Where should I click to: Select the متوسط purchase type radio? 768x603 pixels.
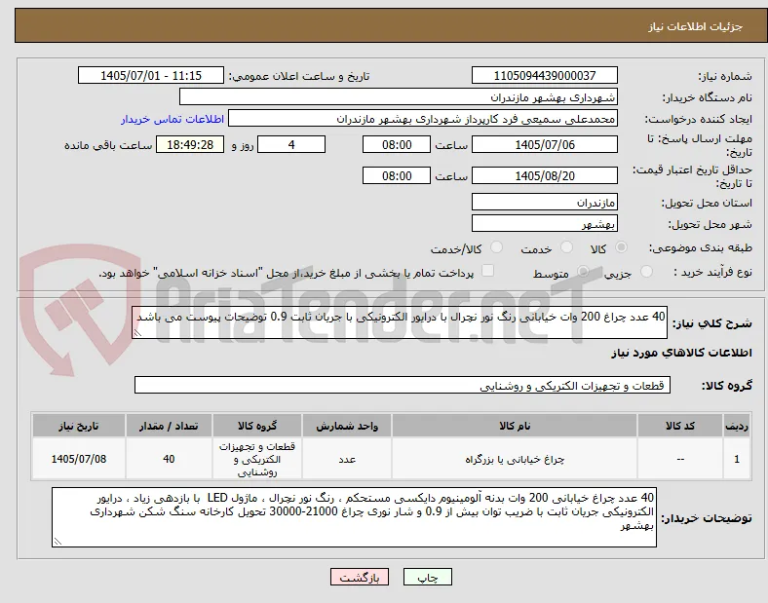(583, 272)
